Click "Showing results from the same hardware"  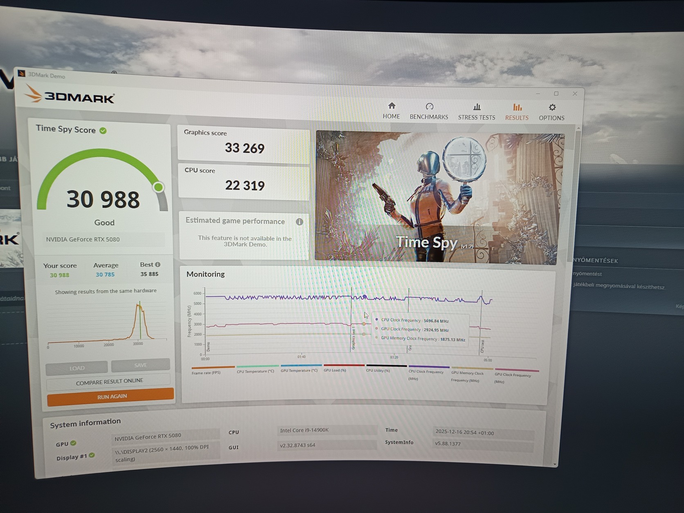(106, 291)
